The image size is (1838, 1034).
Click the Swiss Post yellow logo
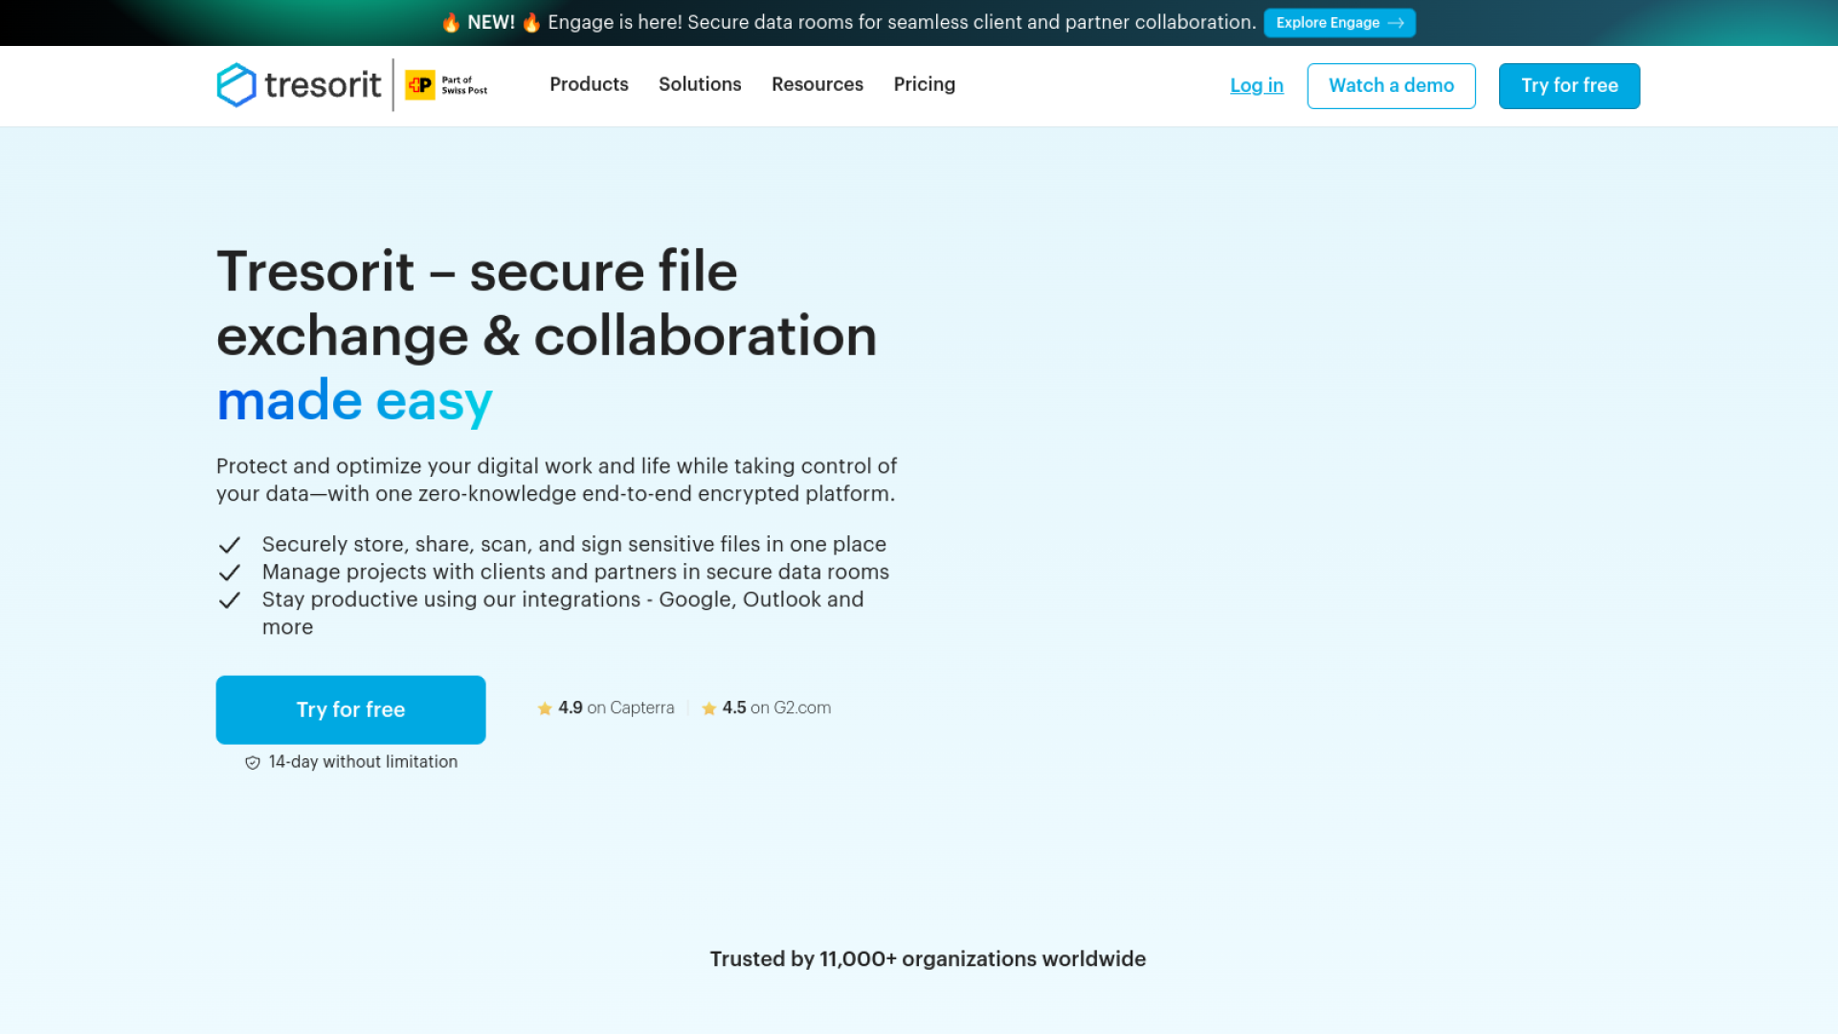coord(419,85)
